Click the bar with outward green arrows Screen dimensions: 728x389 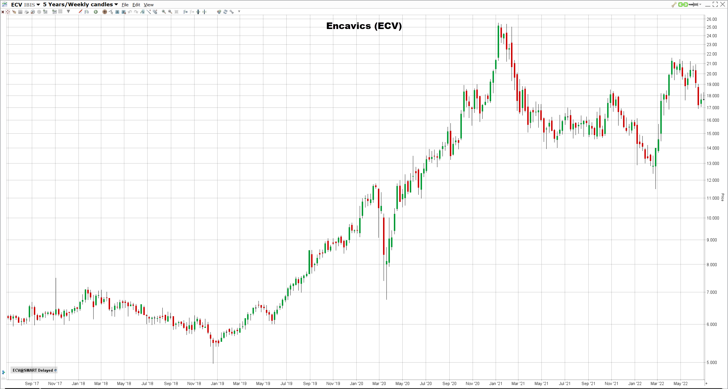tap(198, 12)
